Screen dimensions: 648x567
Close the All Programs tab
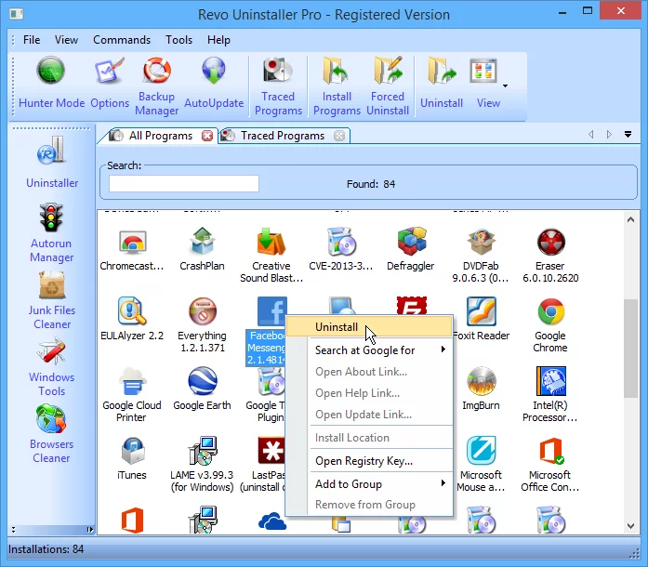207,136
